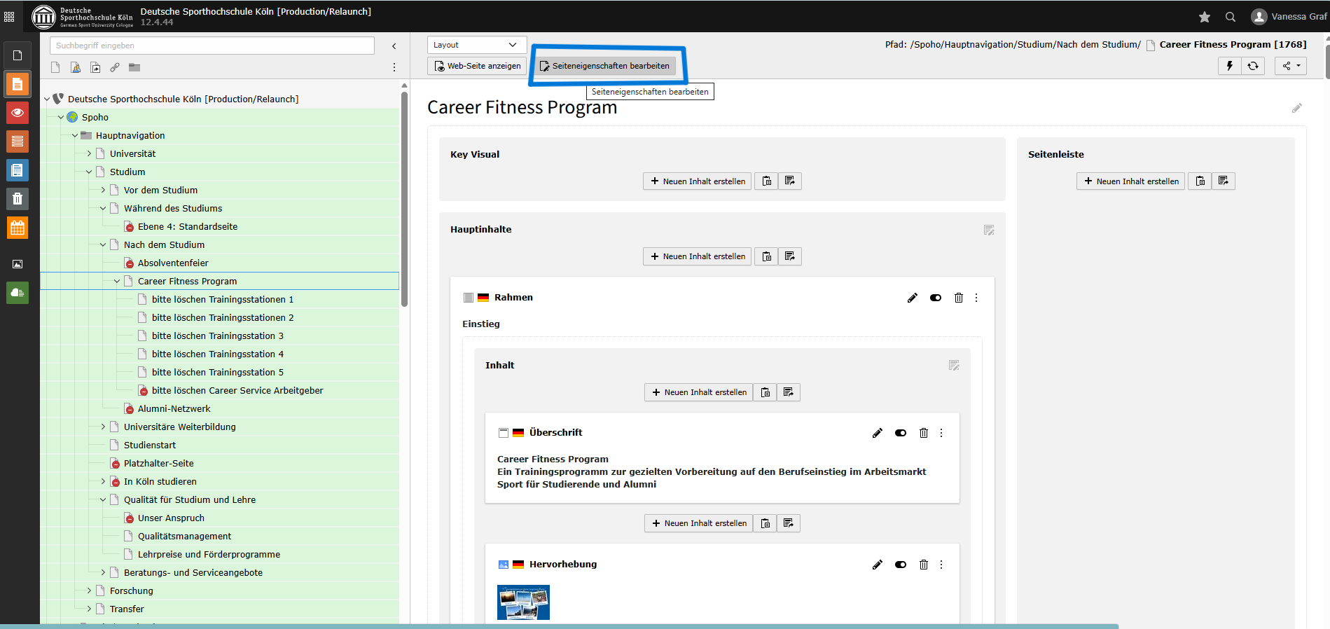Open the Layout dropdown
The height and width of the screenshot is (629, 1330).
[476, 45]
